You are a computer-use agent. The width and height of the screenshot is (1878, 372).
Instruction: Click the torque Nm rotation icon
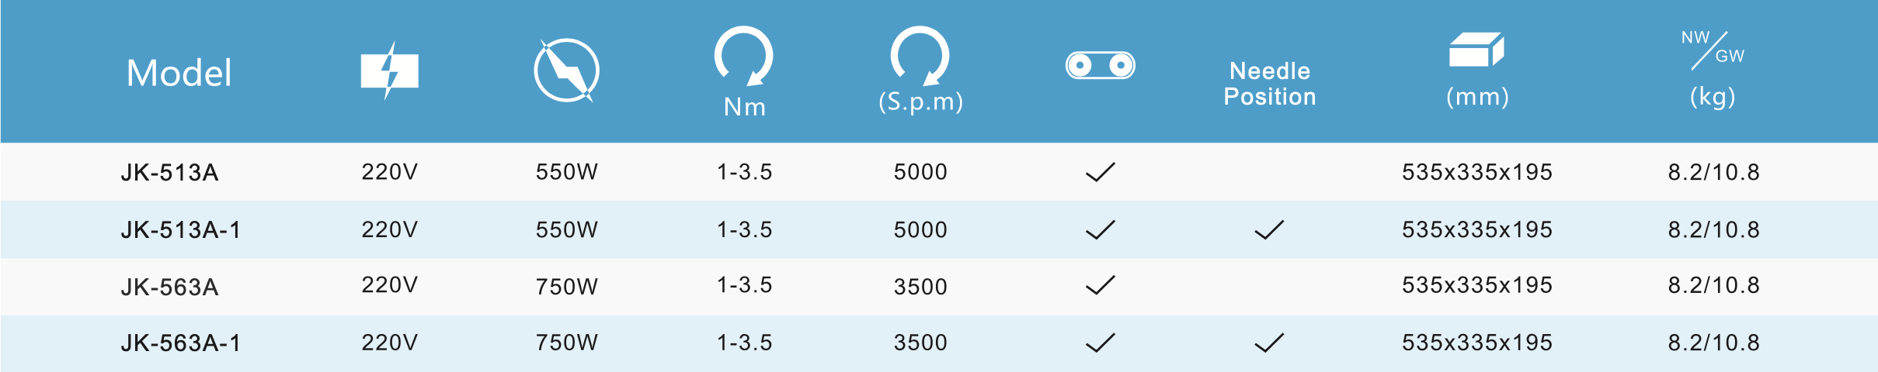[x=744, y=56]
